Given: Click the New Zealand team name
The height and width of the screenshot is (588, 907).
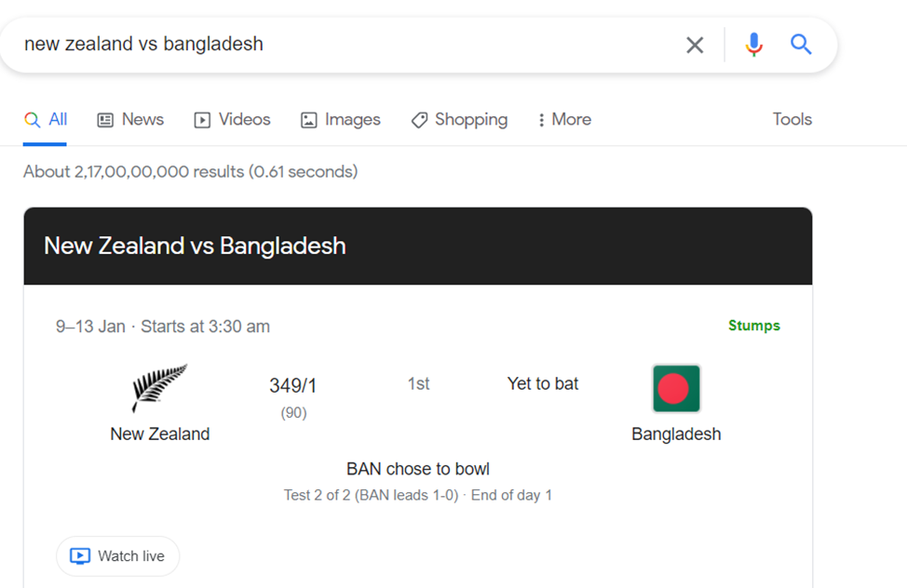Looking at the screenshot, I should pyautogui.click(x=160, y=434).
